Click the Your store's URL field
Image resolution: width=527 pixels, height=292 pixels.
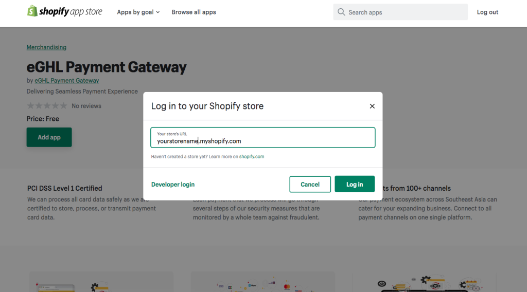point(263,138)
